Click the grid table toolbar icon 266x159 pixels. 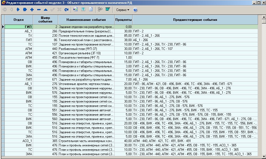(x=83, y=9)
